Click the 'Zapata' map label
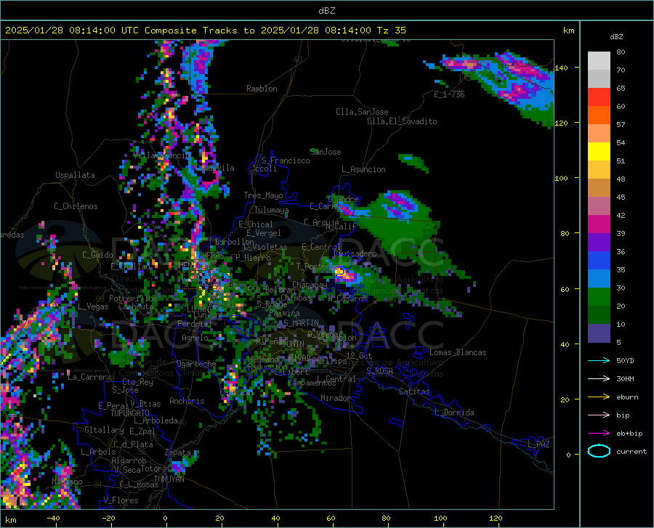This screenshot has width=654, height=528. pyautogui.click(x=178, y=452)
